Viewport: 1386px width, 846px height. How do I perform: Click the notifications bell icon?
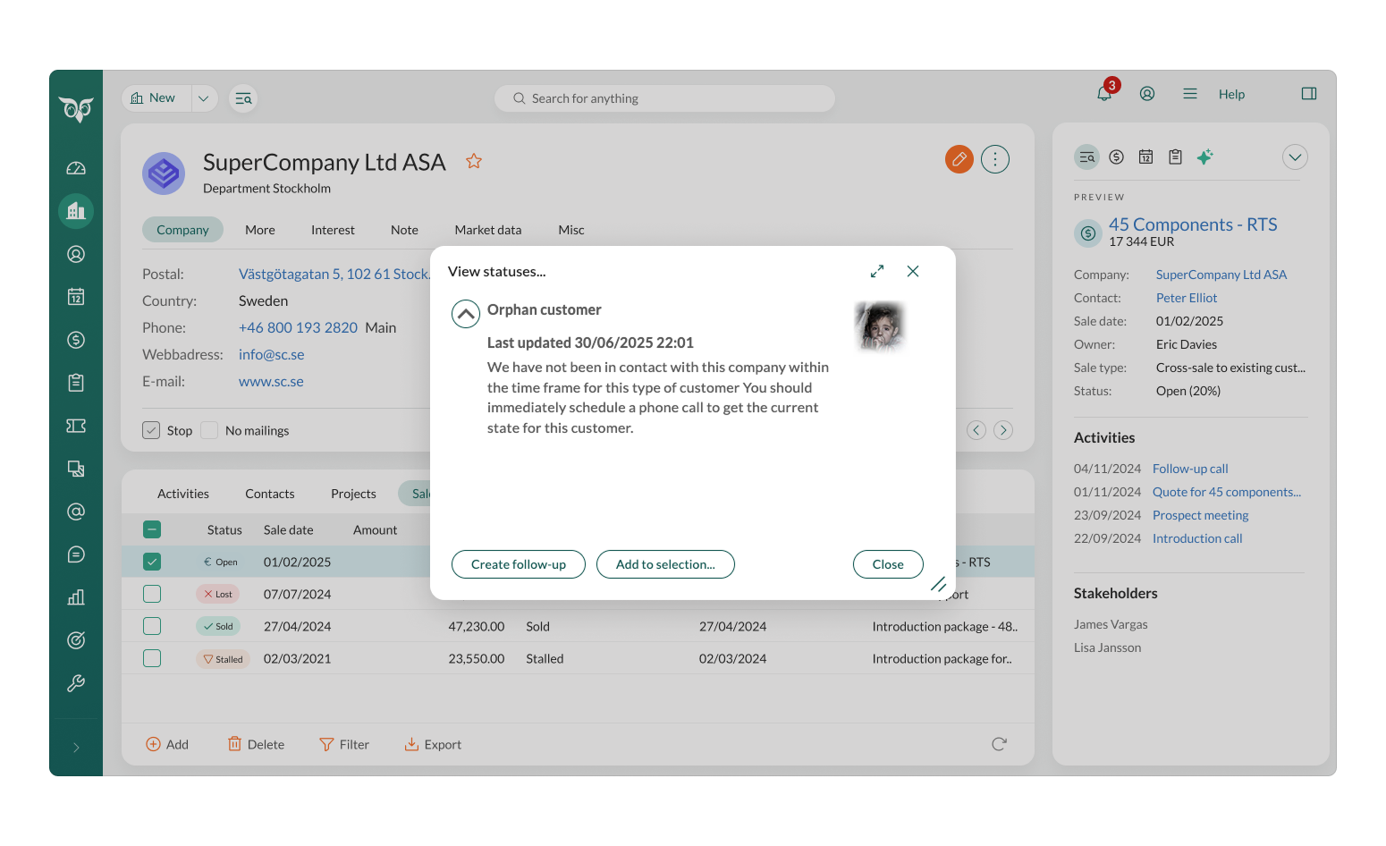(1104, 94)
